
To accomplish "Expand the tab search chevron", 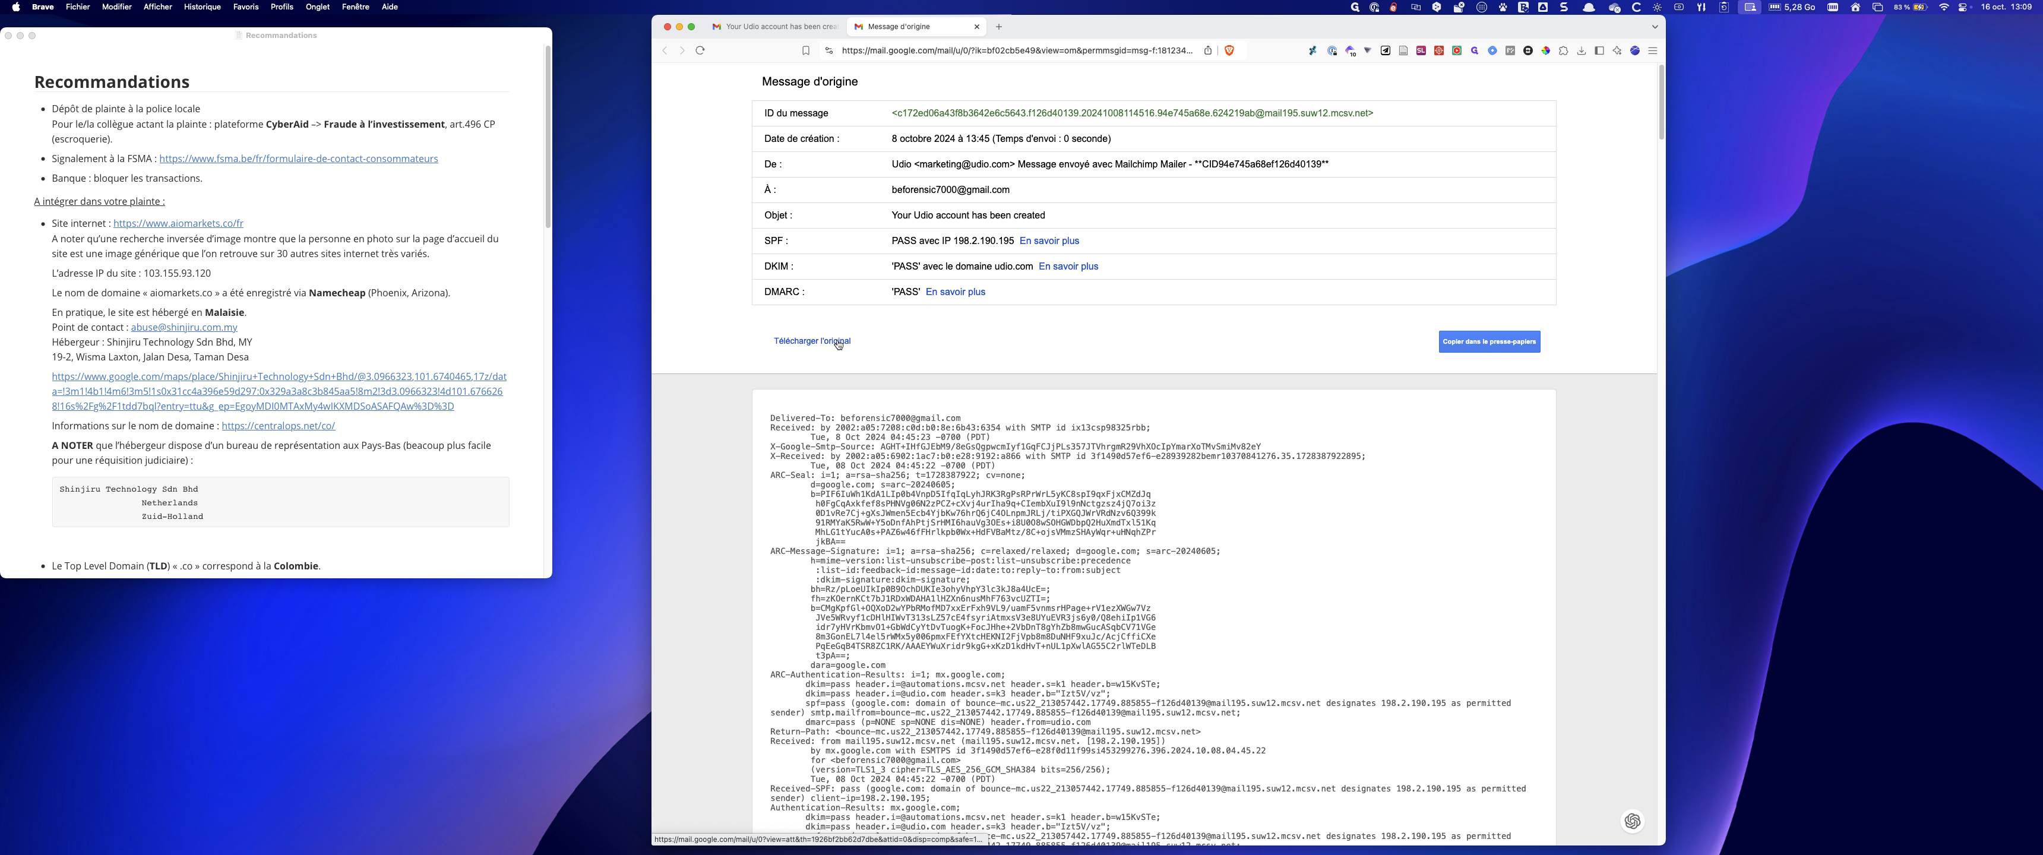I will click(1655, 27).
